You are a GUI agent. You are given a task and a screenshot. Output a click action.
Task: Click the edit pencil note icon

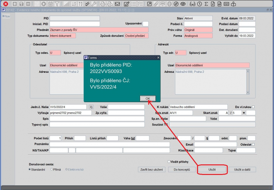coord(126,4)
